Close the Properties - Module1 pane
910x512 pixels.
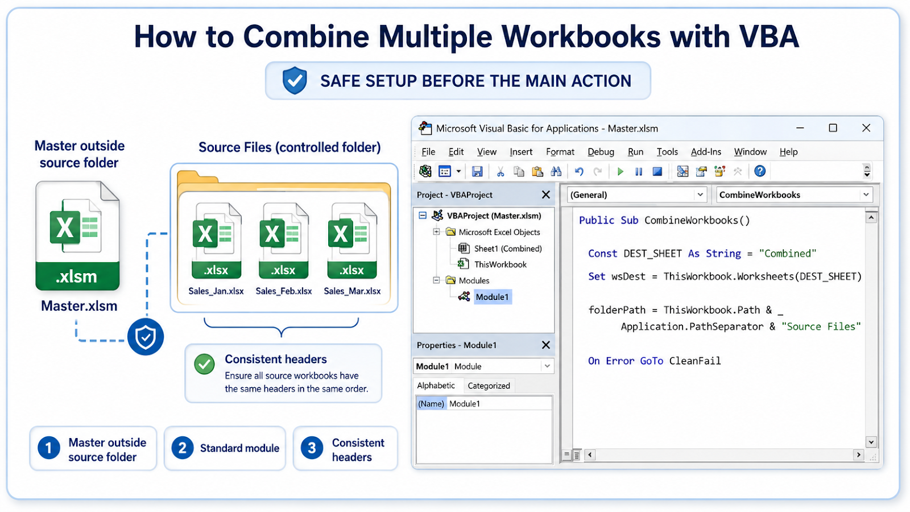[x=546, y=345]
